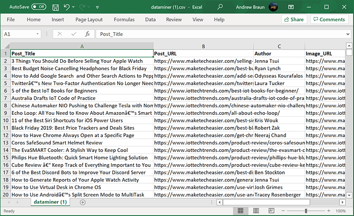Select author cell 'Tracey Rosenberger'
This screenshot has width=354, height=216.
click(x=279, y=195)
